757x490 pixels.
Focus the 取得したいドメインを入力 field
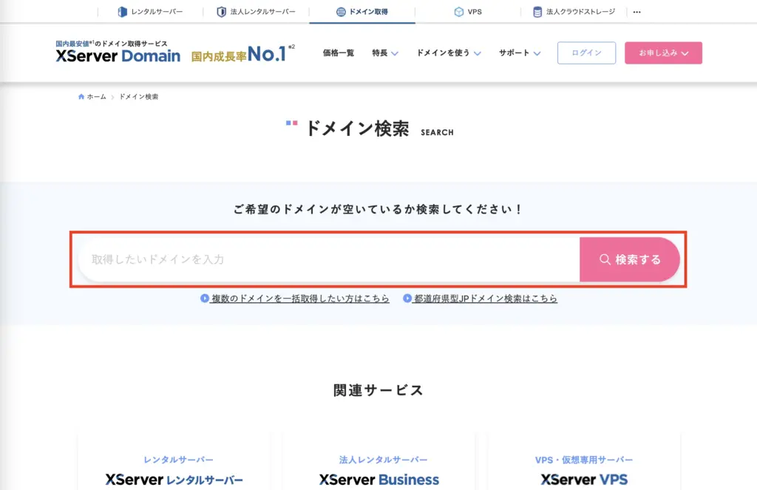pyautogui.click(x=329, y=259)
